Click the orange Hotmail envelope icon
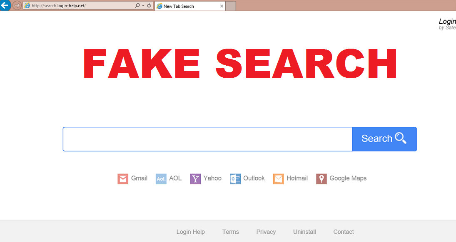Image resolution: width=456 pixels, height=242 pixels. click(278, 179)
